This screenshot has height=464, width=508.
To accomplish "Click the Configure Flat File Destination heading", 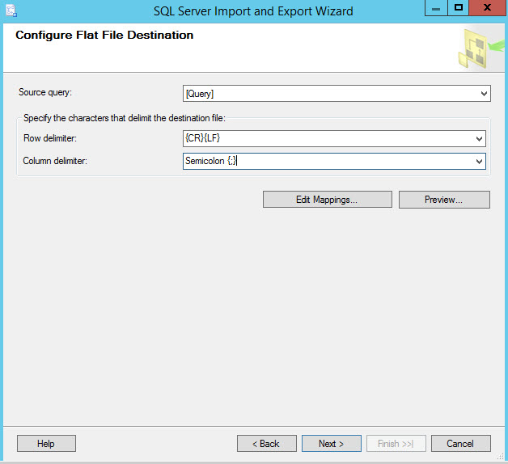I will click(104, 35).
